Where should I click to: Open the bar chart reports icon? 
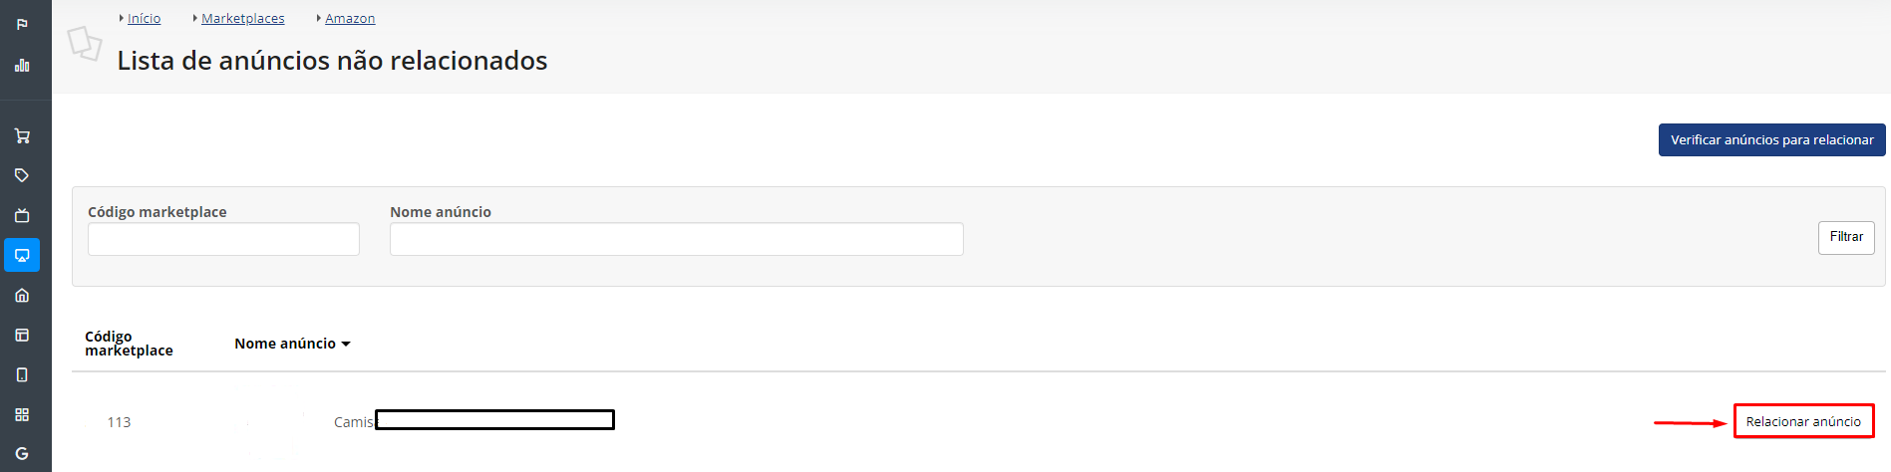pyautogui.click(x=22, y=66)
